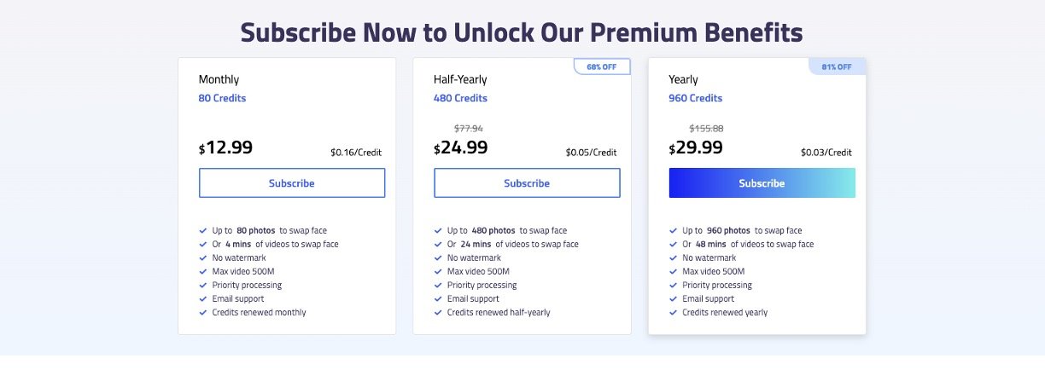The image size is (1045, 370).
Task: Click Subscribe on the Monthly plan
Action: coord(291,183)
